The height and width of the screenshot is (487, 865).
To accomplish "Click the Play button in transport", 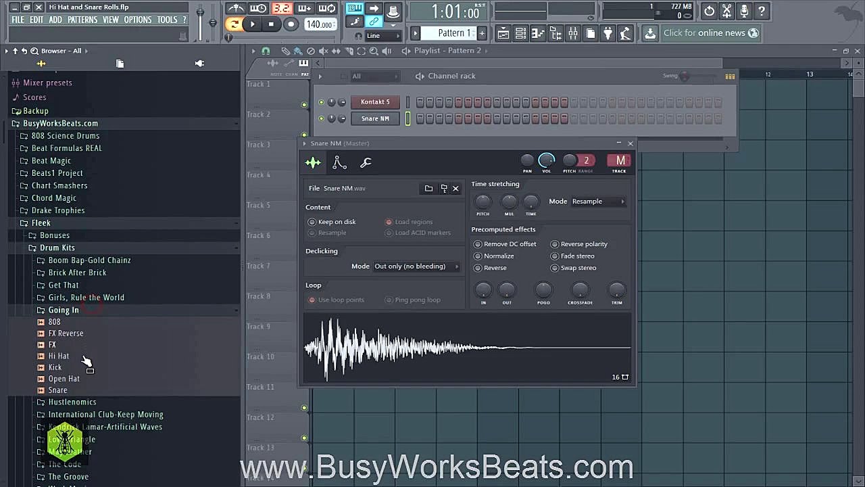I will [x=252, y=24].
